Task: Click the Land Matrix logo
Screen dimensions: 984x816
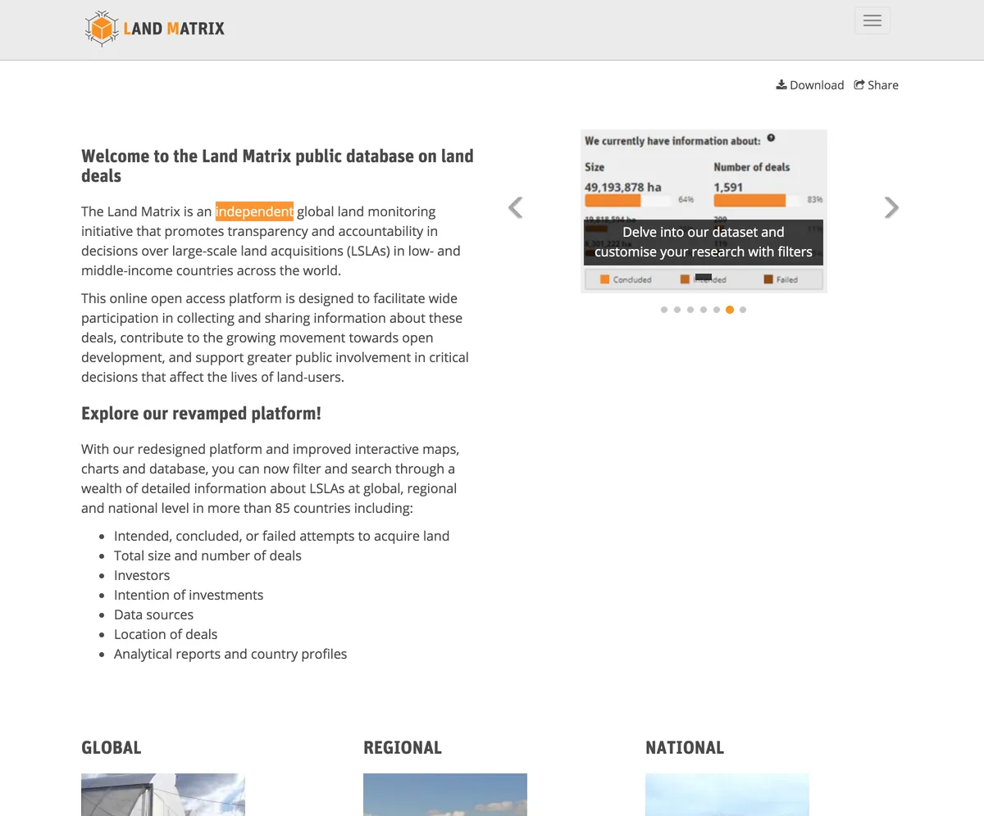Action: pos(154,29)
